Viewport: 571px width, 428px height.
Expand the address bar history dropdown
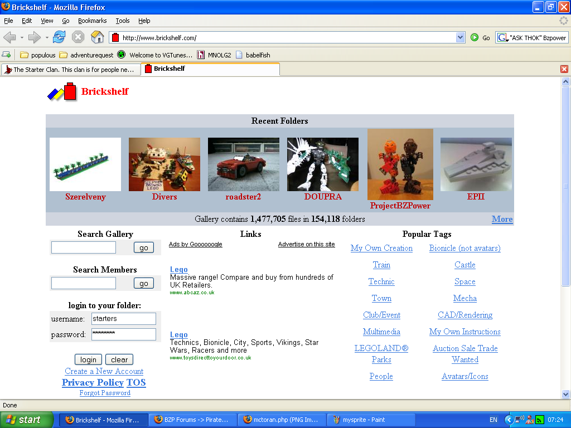[460, 38]
